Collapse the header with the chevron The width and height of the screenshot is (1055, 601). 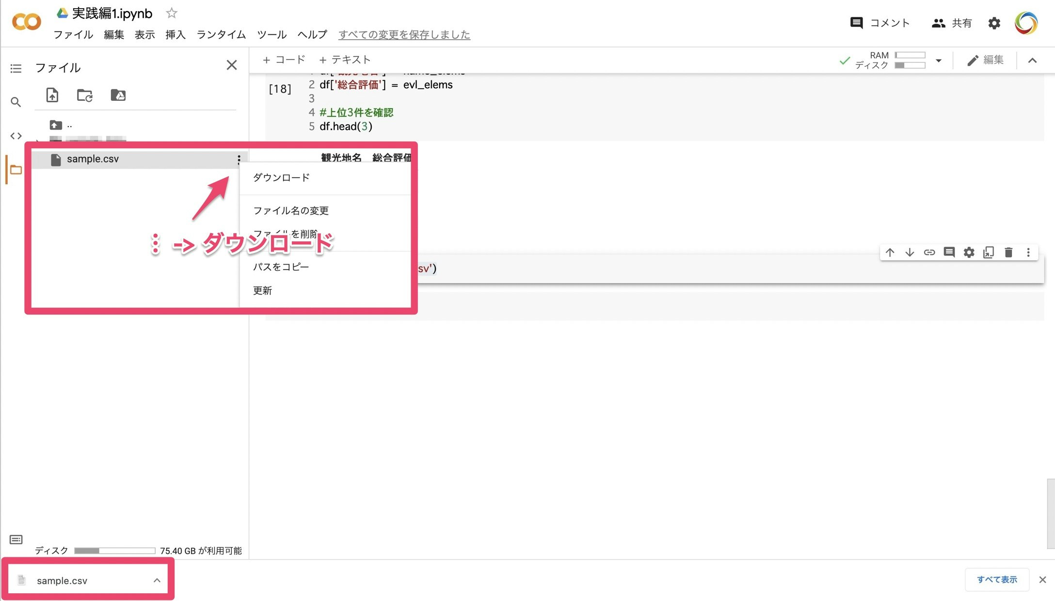click(1032, 61)
